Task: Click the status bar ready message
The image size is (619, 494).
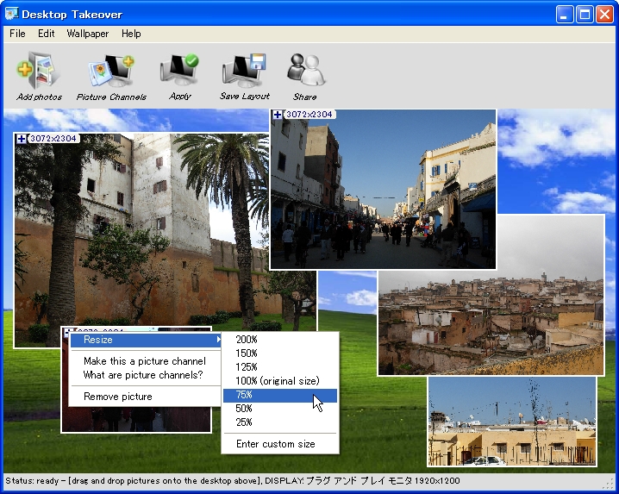Action: pyautogui.click(x=233, y=481)
